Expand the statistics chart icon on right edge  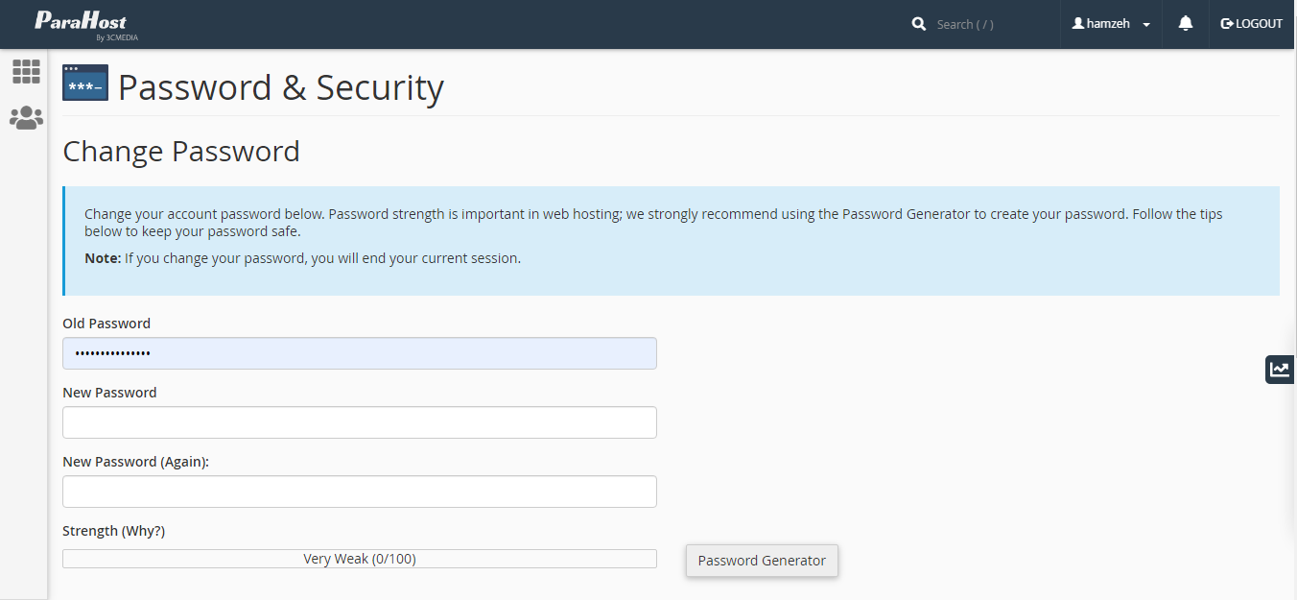tap(1280, 369)
